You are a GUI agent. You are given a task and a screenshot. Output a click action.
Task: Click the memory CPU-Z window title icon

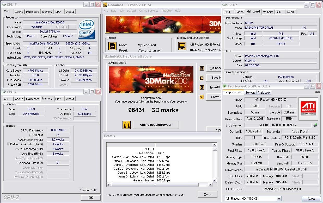(4, 92)
